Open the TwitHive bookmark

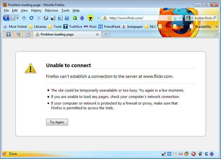73,27
